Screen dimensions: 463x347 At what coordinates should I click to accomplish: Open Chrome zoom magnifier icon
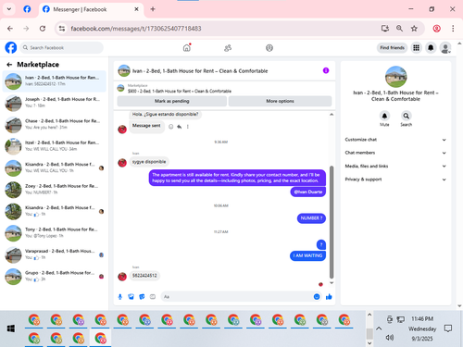tap(399, 29)
